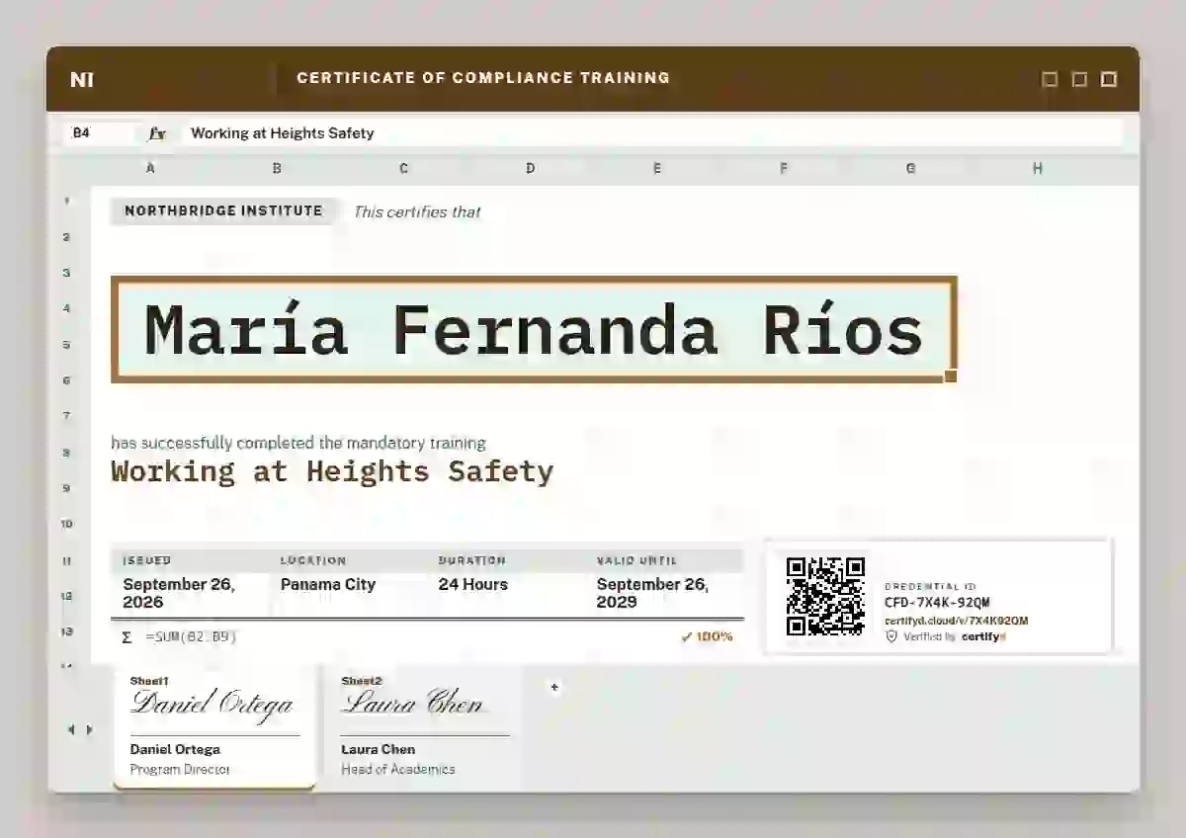
Task: Open the certifyd.cloud verification link
Action: click(956, 621)
